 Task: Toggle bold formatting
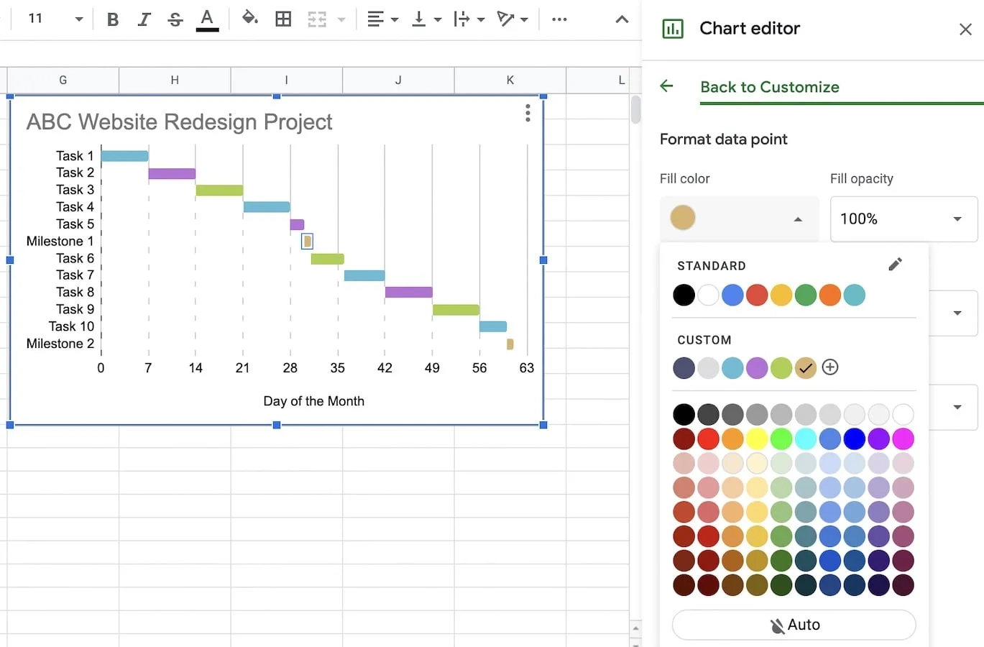112,19
